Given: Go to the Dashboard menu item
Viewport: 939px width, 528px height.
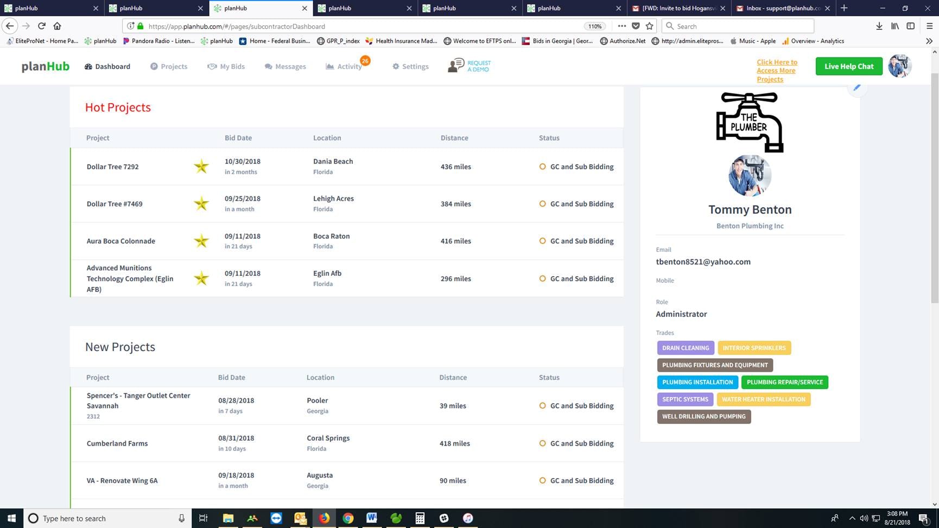Looking at the screenshot, I should [x=107, y=66].
